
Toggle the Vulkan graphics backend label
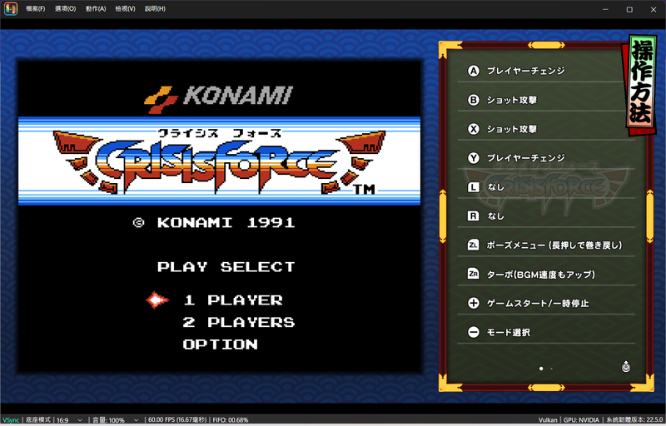[548, 420]
